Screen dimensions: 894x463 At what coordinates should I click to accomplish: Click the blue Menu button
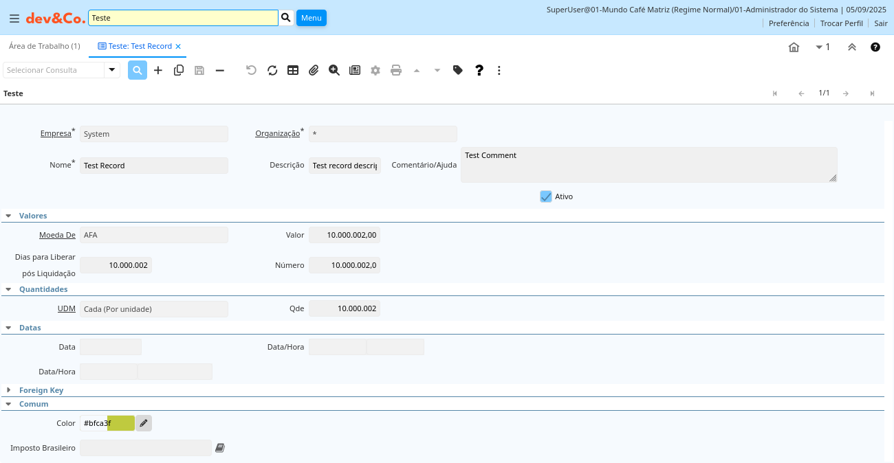coord(311,18)
